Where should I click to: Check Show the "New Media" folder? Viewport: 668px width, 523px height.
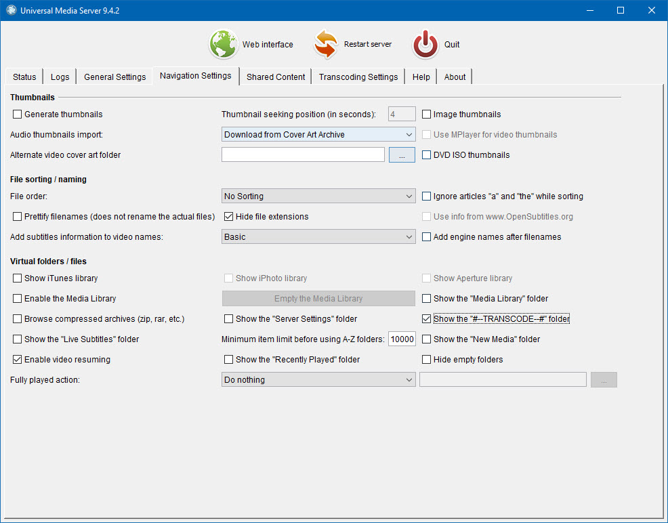[426, 339]
